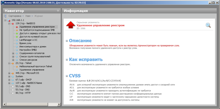This screenshot has width=220, height=109.
Task: Click the red dot icon of 139 / tcp - NetBIOS
Action: [13, 23]
